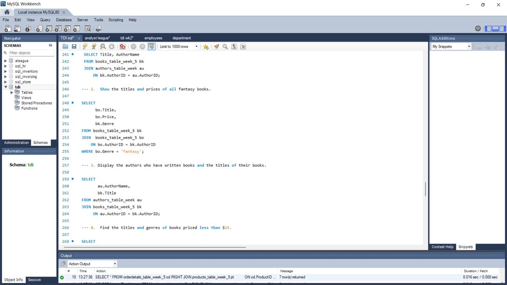The height and width of the screenshot is (285, 507).
Task: Select the Functions node under tdi
Action: pos(29,109)
